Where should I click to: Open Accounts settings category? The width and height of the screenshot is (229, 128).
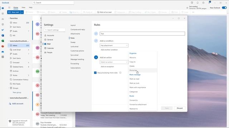click(49, 36)
